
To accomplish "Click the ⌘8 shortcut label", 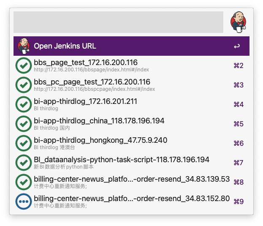I will tap(239, 182).
